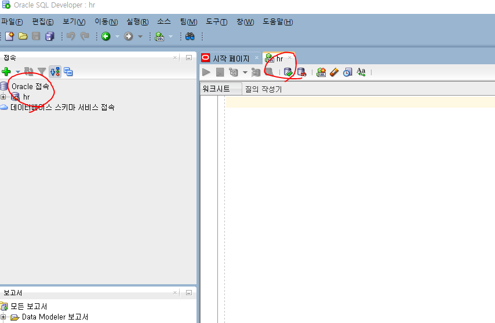The image size is (495, 323).
Task: Minimize the 접속 panel
Action: point(189,58)
